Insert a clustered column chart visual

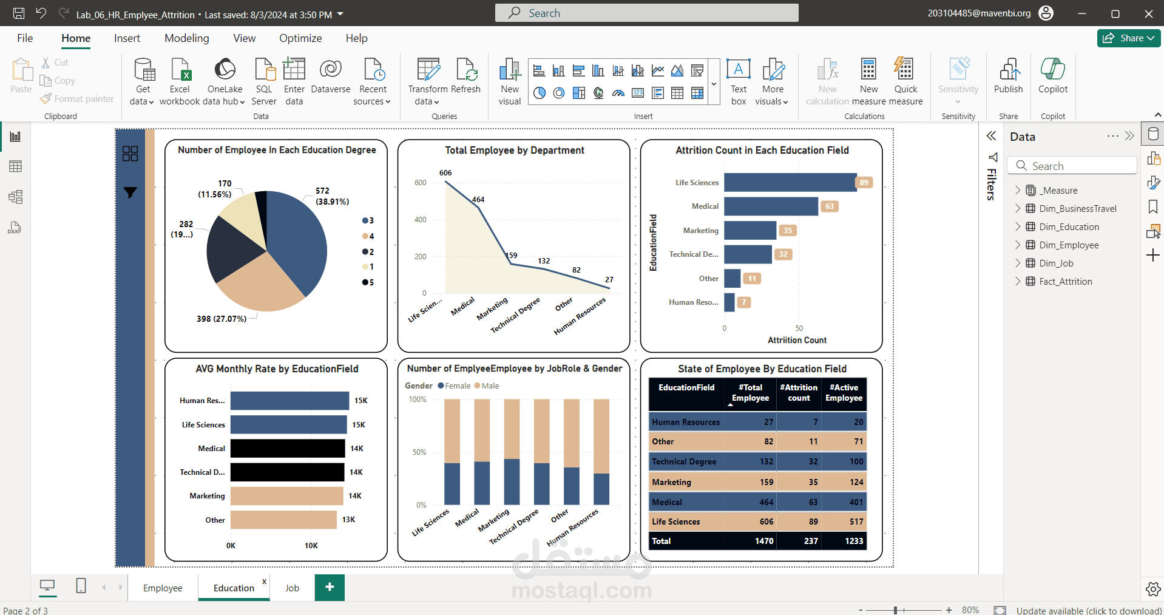coord(598,71)
